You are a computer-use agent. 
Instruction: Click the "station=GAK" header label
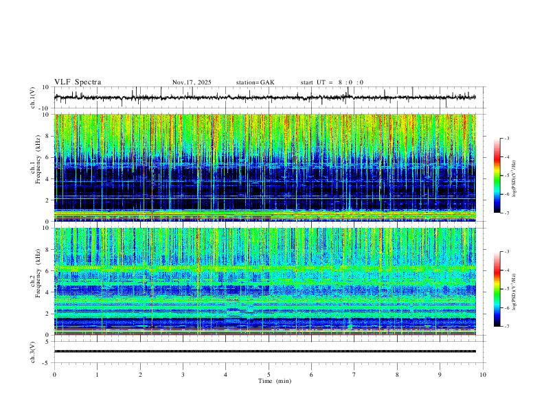255,82
